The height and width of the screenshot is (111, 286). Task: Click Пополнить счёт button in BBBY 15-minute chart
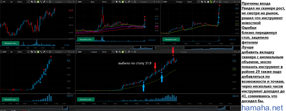point(171,39)
